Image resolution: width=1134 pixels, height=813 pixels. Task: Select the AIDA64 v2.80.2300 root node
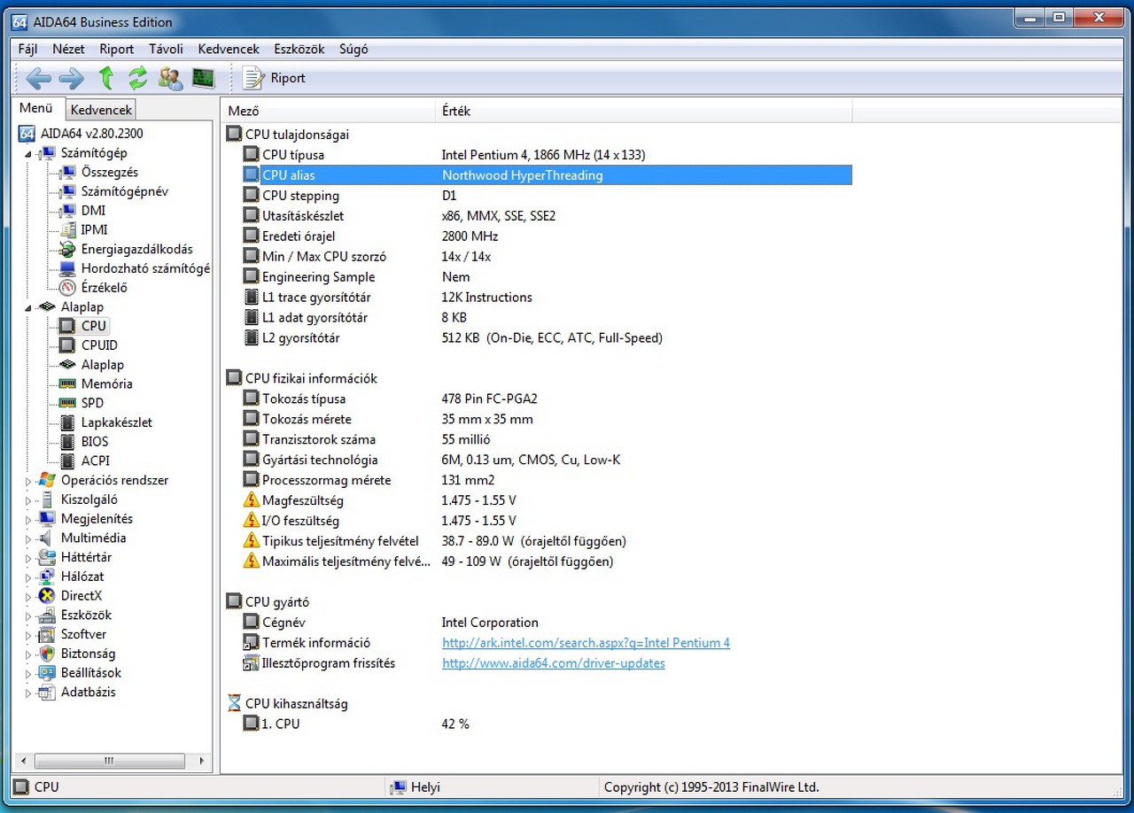91,134
